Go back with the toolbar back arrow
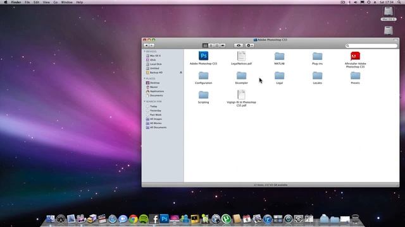Screen dimensions: 405x227 [x=146, y=45]
